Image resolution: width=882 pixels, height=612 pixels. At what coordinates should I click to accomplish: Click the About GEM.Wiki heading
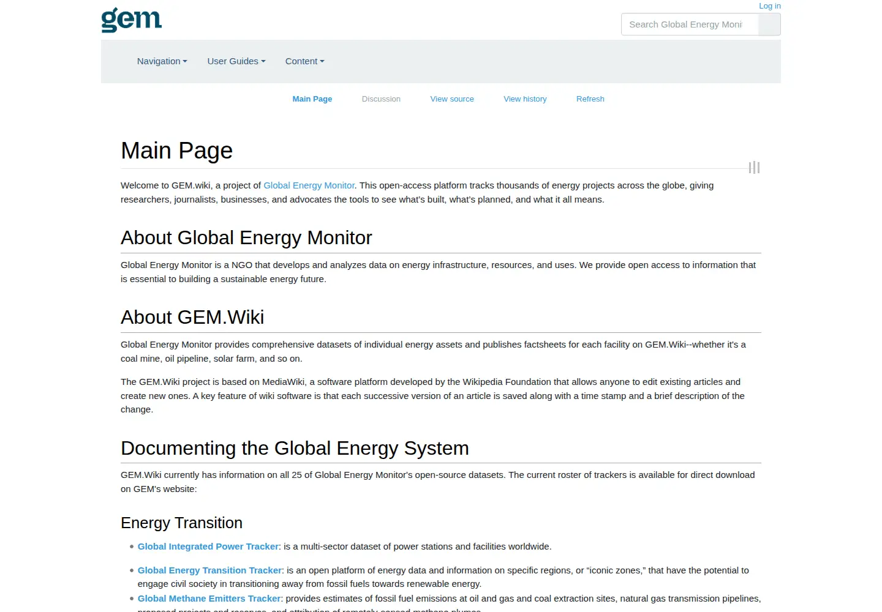click(x=192, y=317)
